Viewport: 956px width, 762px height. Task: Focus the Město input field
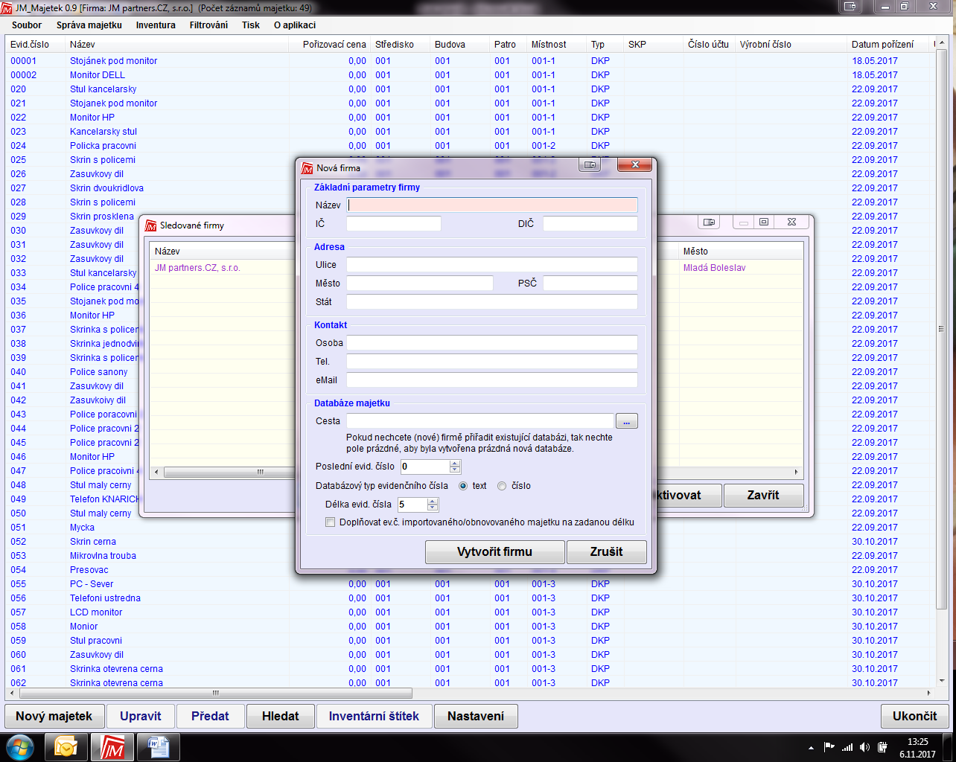pyautogui.click(x=420, y=284)
